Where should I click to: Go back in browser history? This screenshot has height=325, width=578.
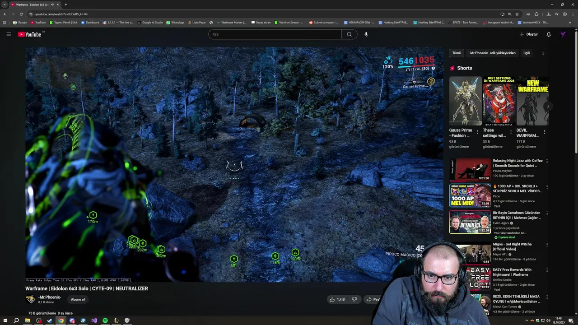5,14
